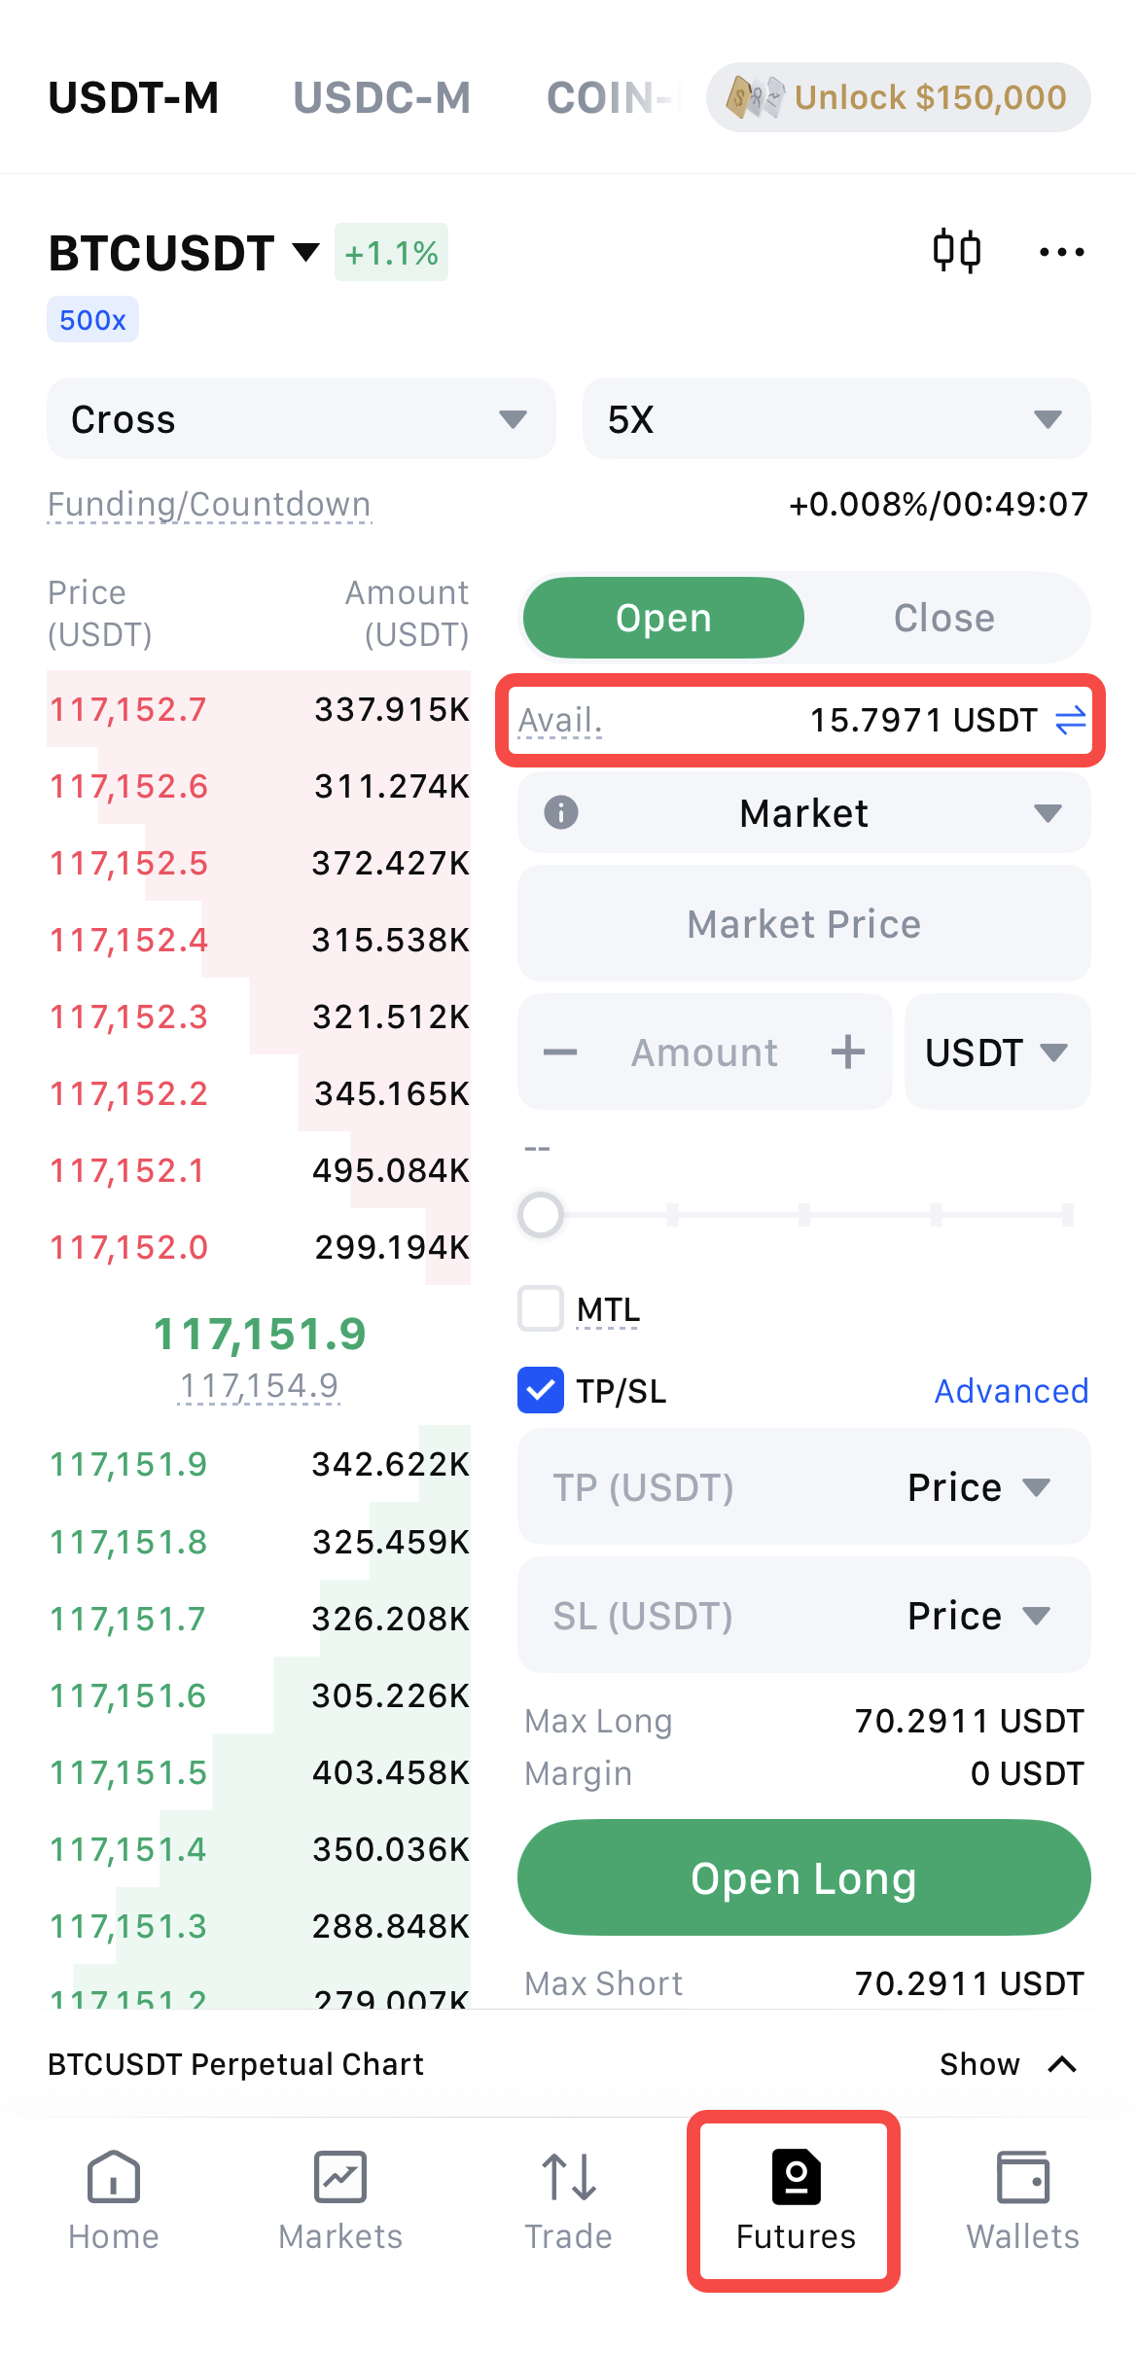Enable the MTL checkbox
Screen dimensions: 1137x2354
(x=541, y=1309)
